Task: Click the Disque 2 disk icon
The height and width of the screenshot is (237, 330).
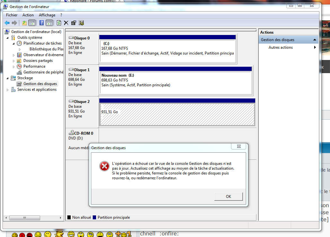Action: coord(71,102)
